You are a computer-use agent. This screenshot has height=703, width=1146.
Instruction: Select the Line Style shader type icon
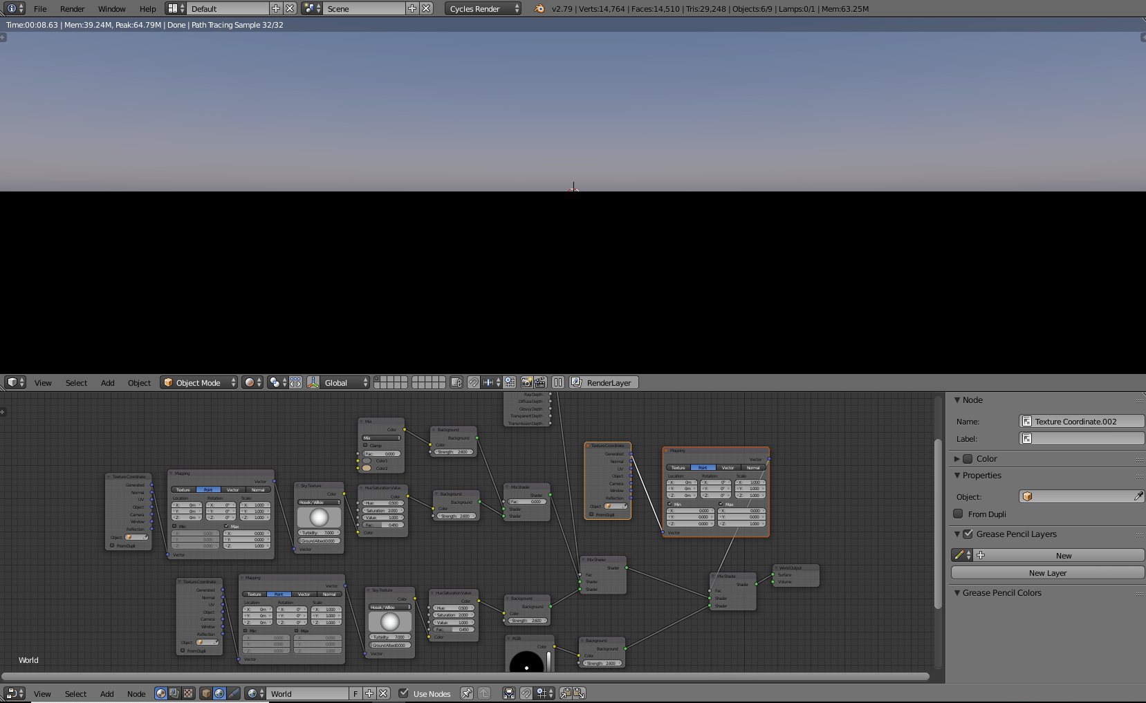(234, 693)
